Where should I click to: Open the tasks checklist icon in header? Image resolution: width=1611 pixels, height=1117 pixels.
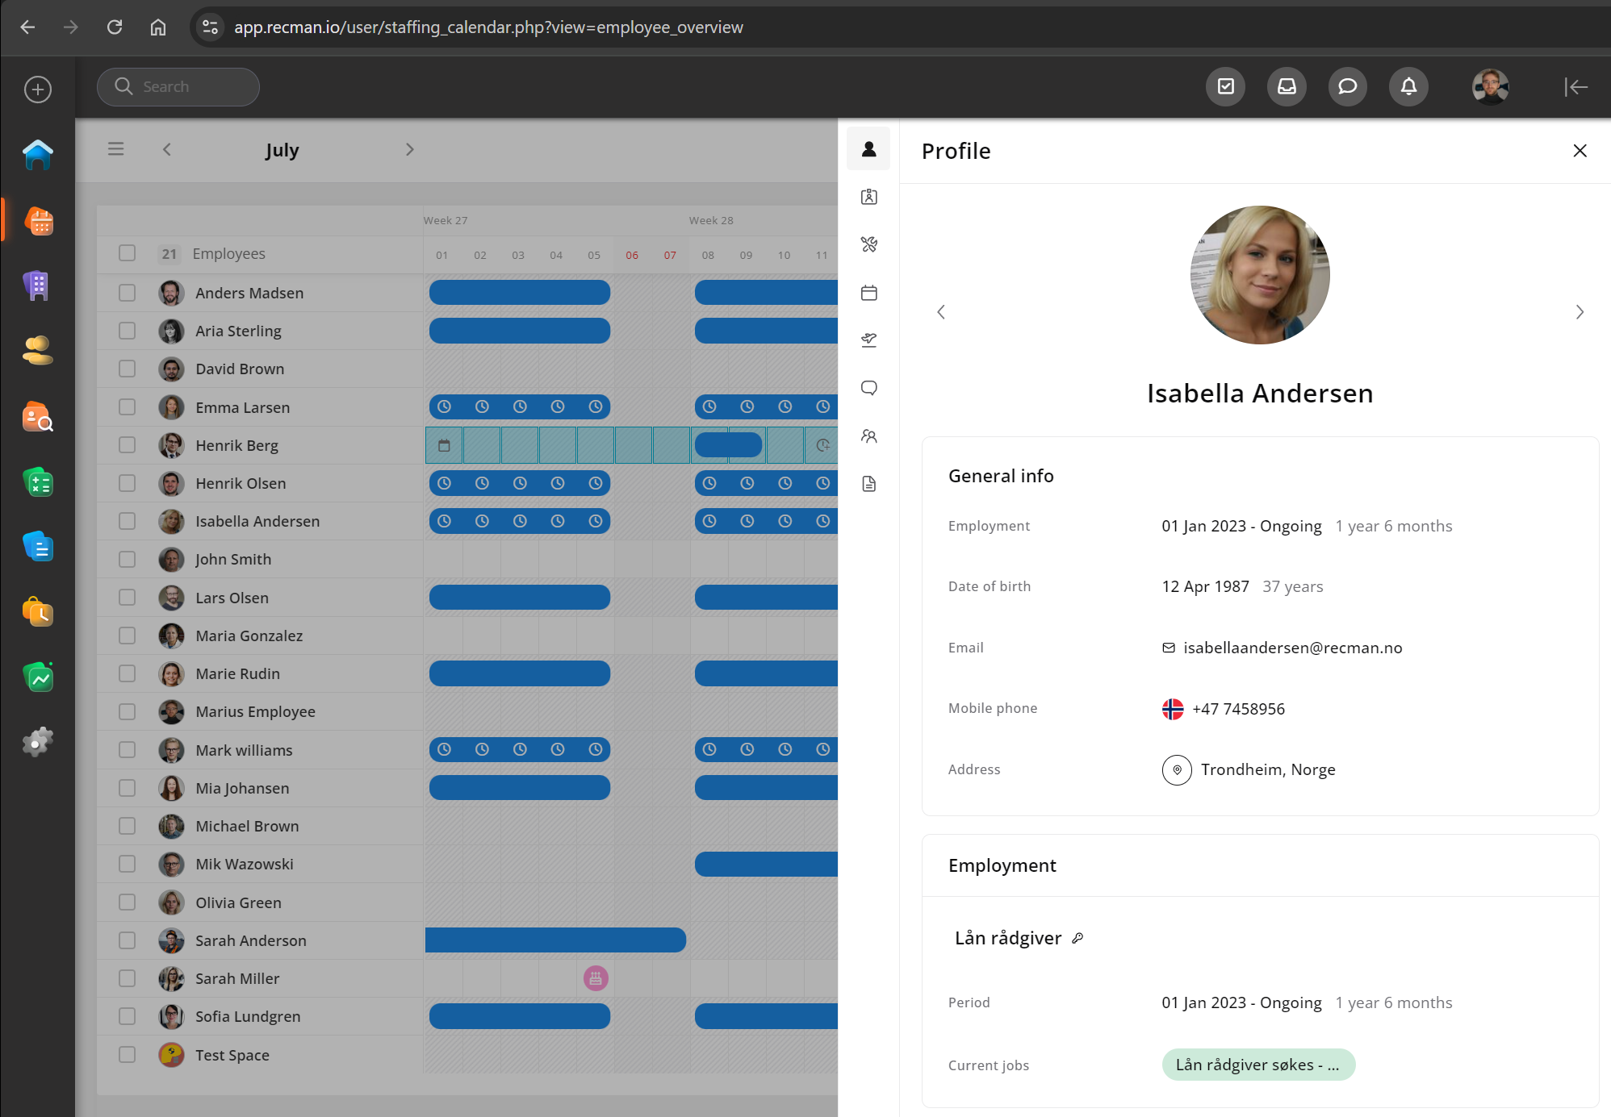coord(1225,86)
